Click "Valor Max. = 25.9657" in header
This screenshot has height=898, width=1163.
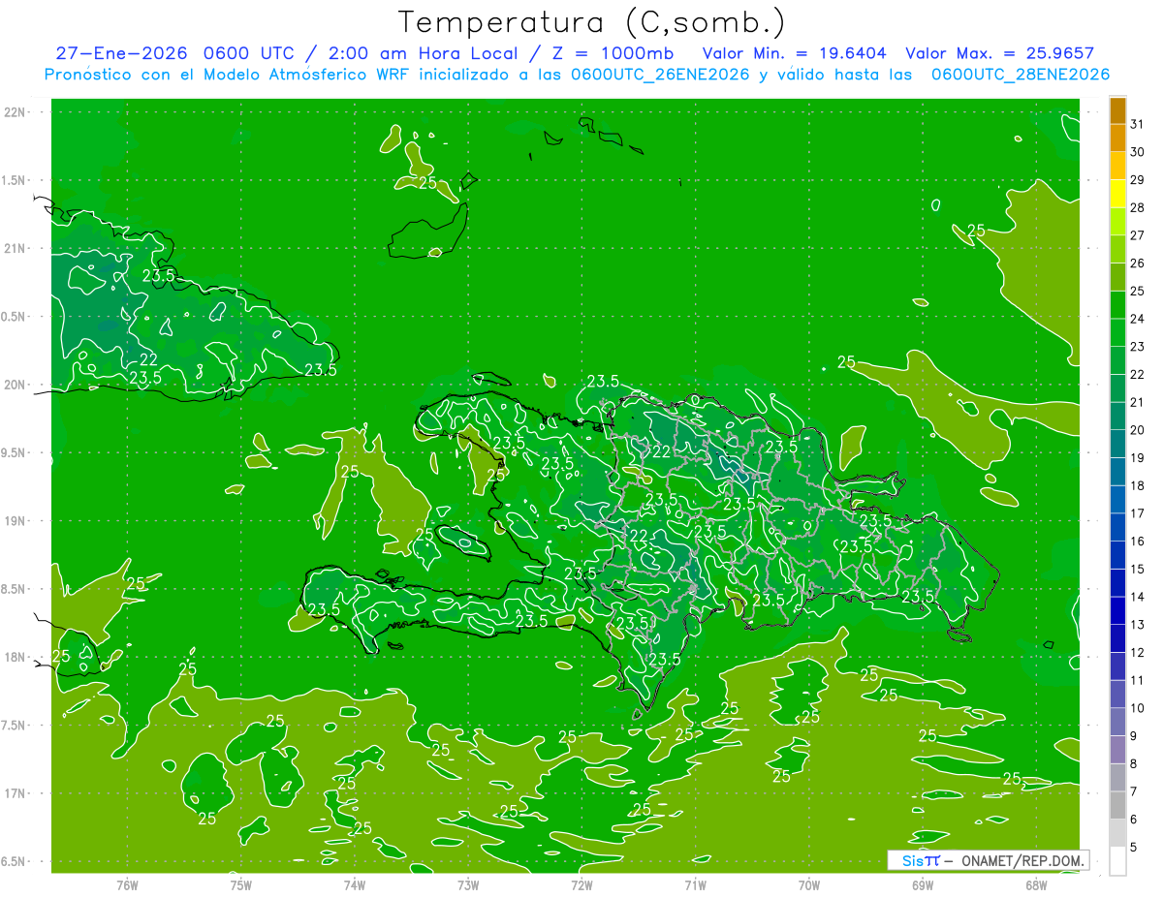pyautogui.click(x=999, y=53)
